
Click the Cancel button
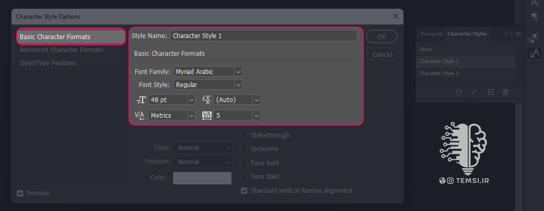pos(381,54)
